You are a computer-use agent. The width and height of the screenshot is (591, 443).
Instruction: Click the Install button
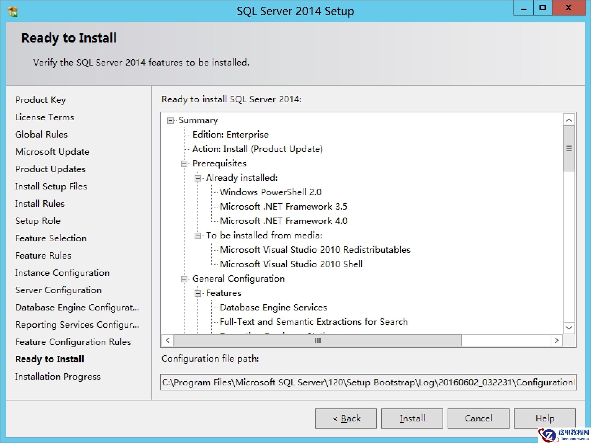point(412,418)
